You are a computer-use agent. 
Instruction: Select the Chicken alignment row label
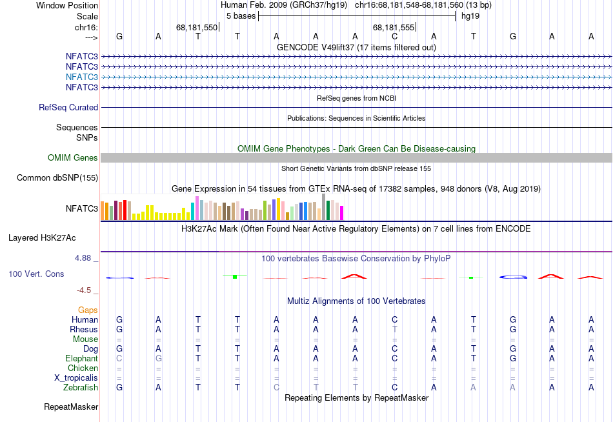(83, 368)
